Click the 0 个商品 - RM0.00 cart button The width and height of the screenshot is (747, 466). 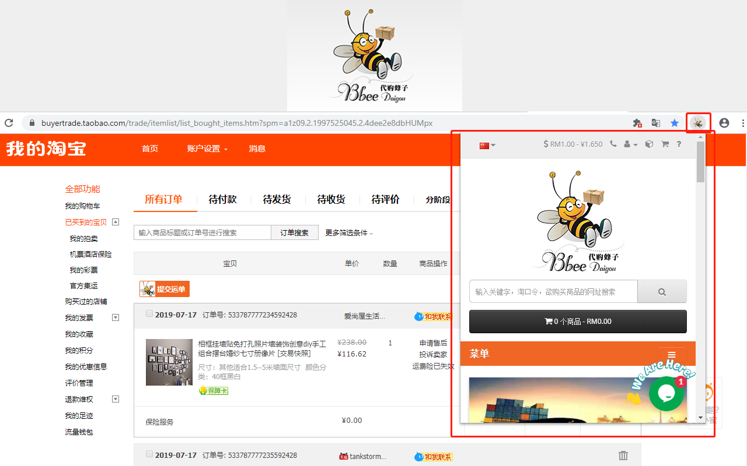click(x=578, y=322)
